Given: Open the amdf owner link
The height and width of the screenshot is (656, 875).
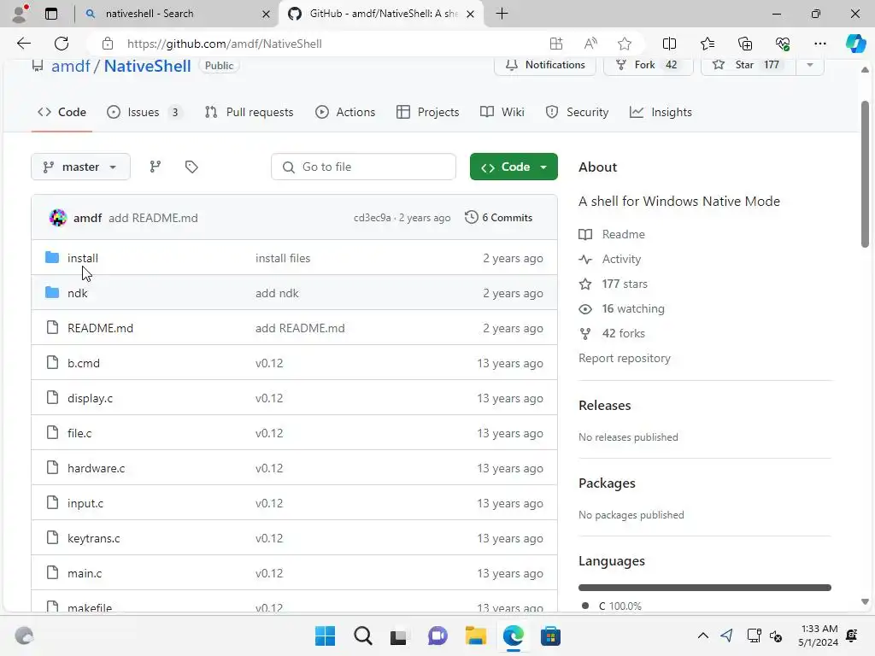Looking at the screenshot, I should tap(70, 67).
